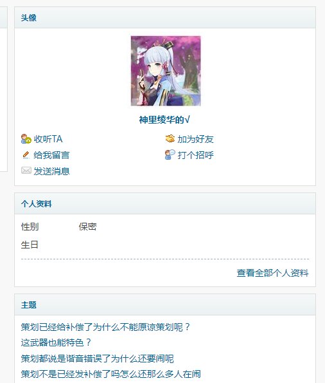Click the pencil icon beside 给我留言
325x383 pixels.
tap(26, 155)
